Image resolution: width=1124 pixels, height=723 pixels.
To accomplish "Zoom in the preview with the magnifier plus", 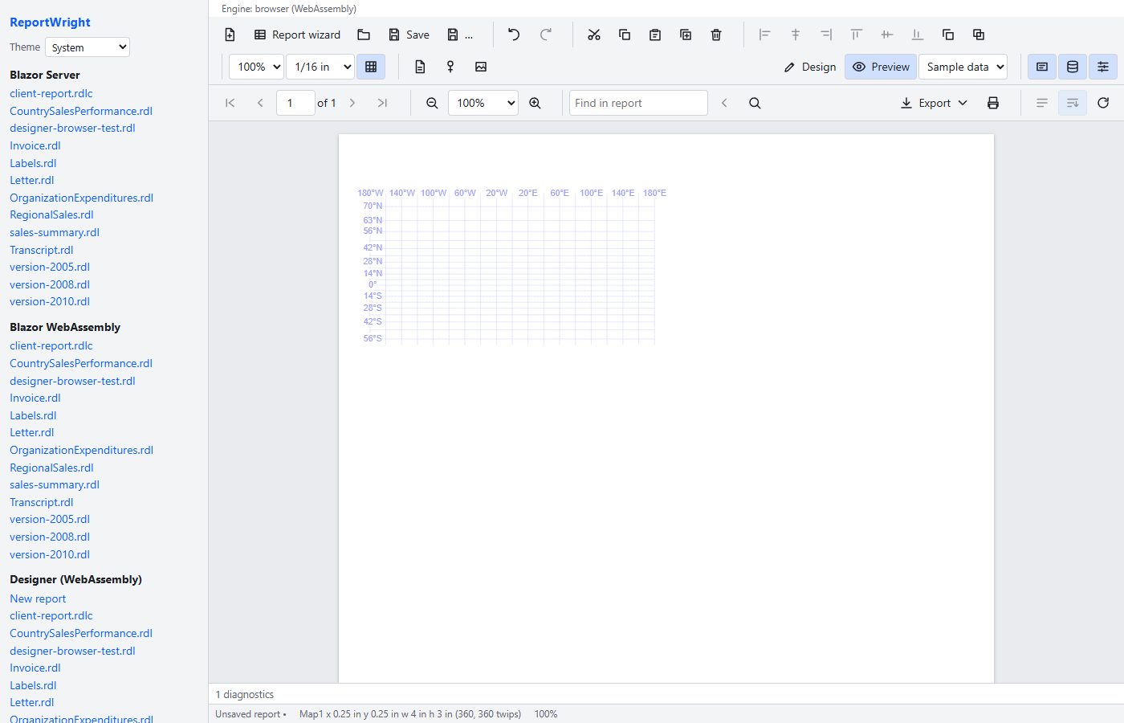I will 535,103.
